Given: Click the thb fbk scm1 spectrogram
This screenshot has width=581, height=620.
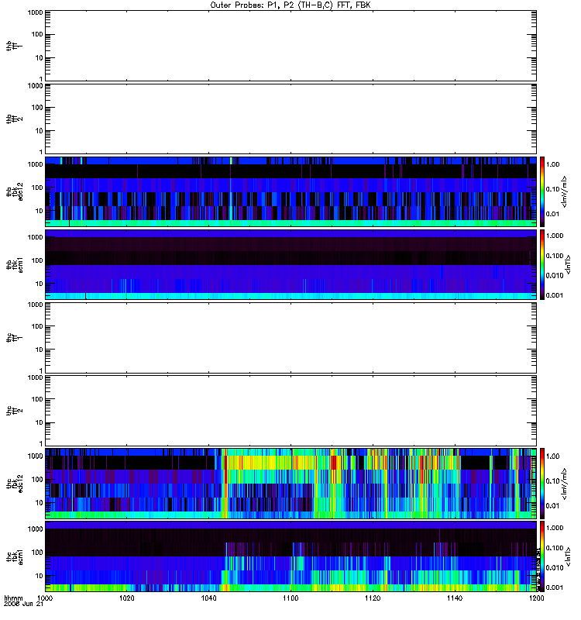Looking at the screenshot, I should pyautogui.click(x=290, y=264).
